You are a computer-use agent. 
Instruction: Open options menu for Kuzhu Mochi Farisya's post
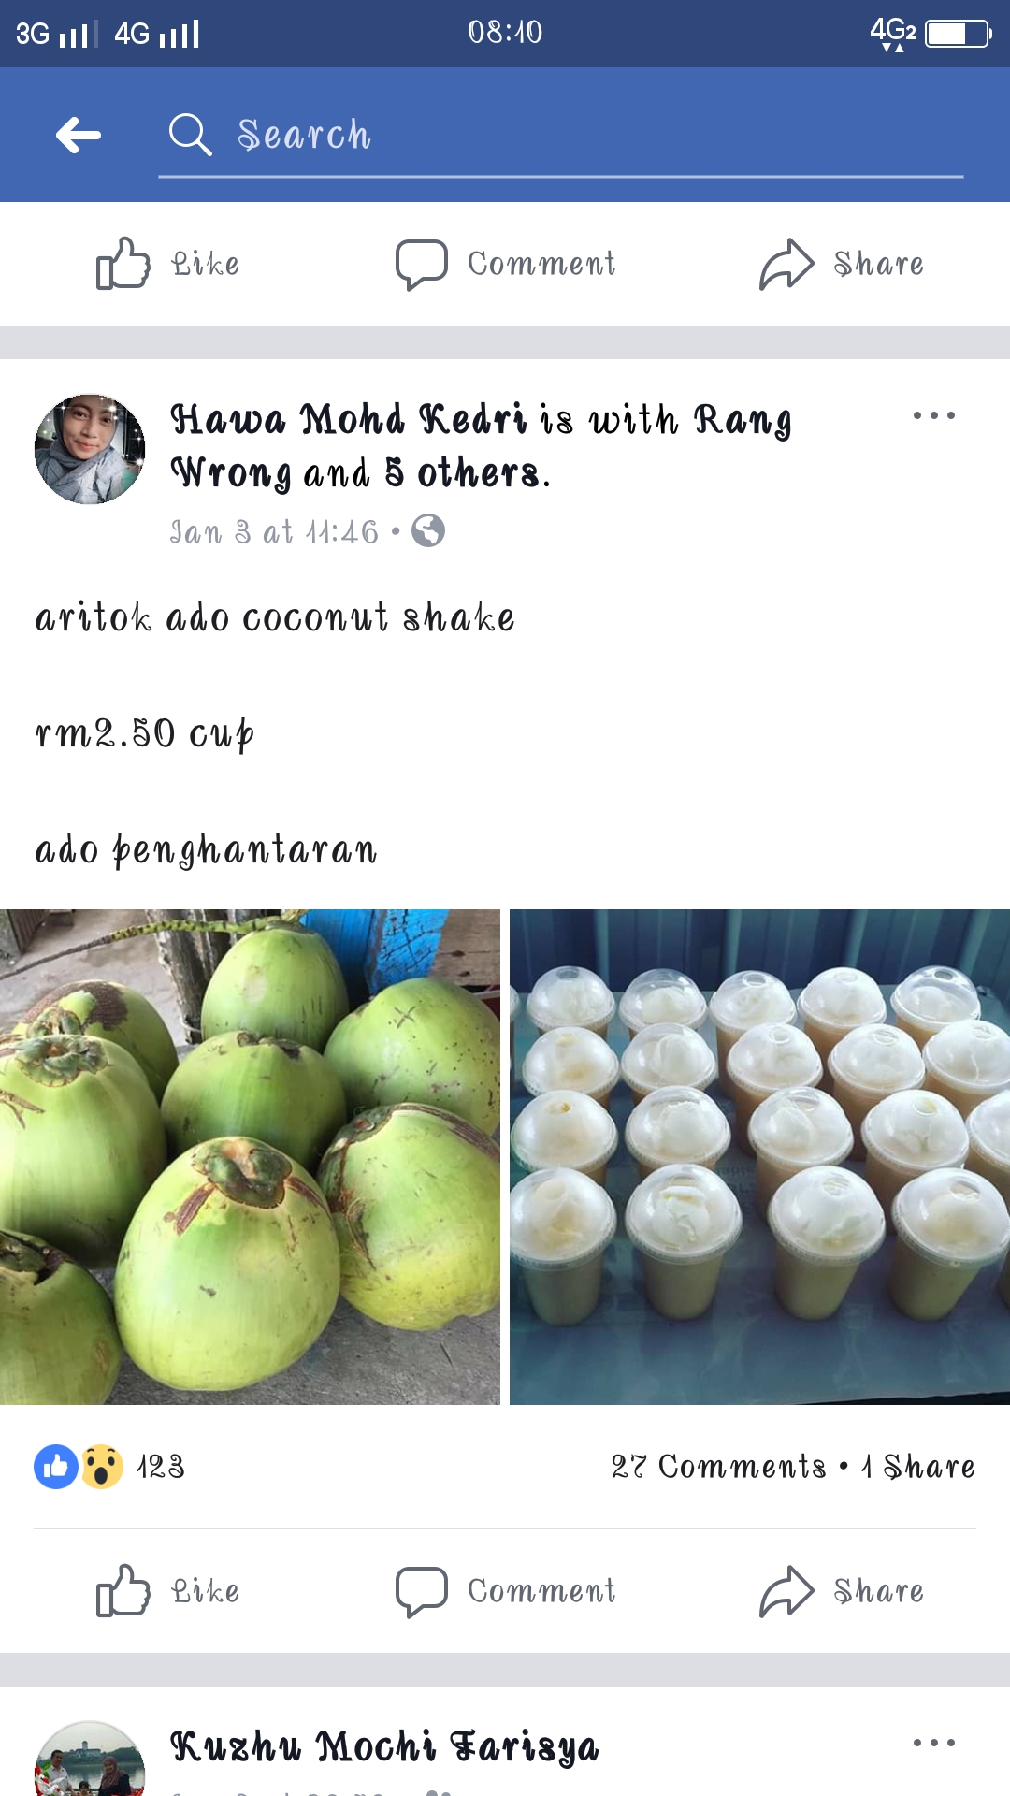(934, 1743)
